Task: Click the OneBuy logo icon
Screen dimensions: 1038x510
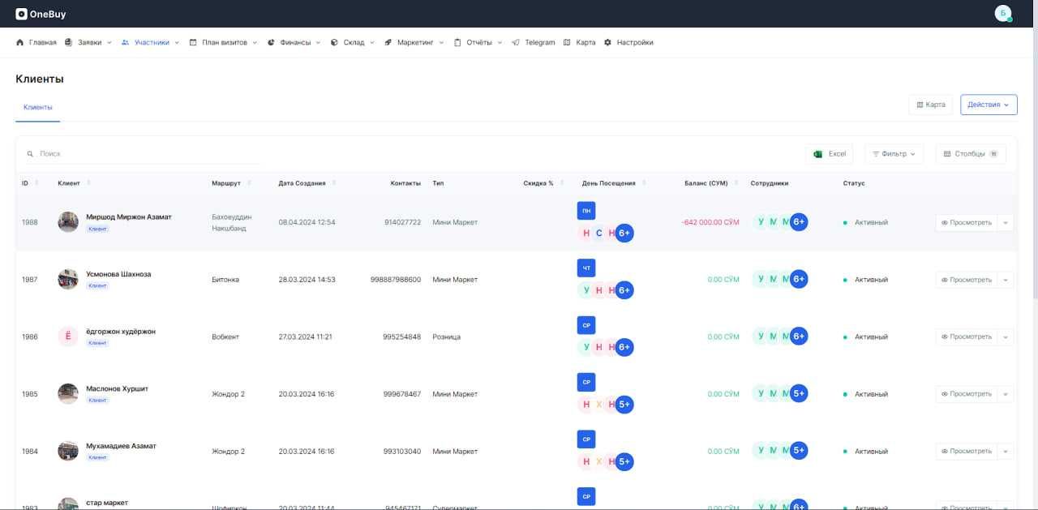Action: coord(21,14)
